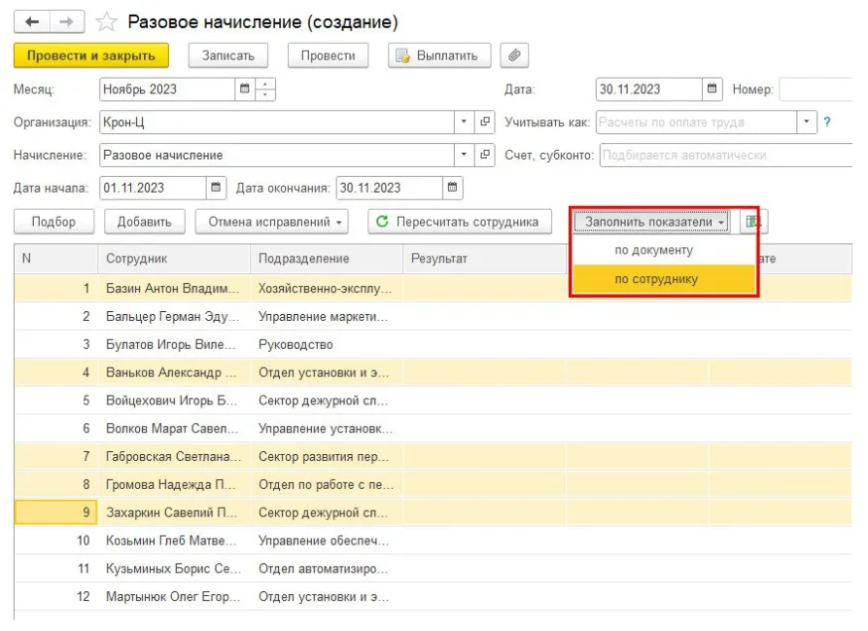
Task: Choose 'по документу' menu option
Action: (x=653, y=250)
